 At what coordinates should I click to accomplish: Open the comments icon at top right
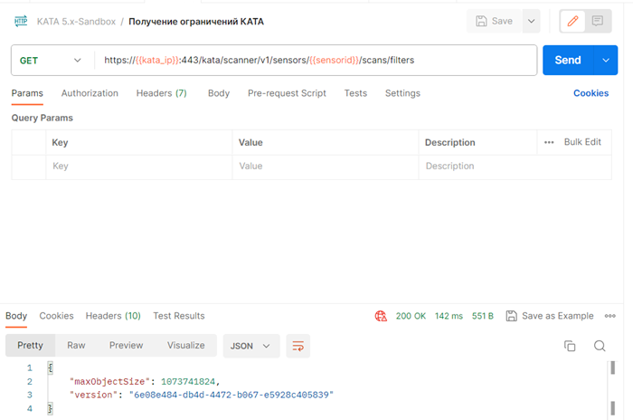click(597, 21)
